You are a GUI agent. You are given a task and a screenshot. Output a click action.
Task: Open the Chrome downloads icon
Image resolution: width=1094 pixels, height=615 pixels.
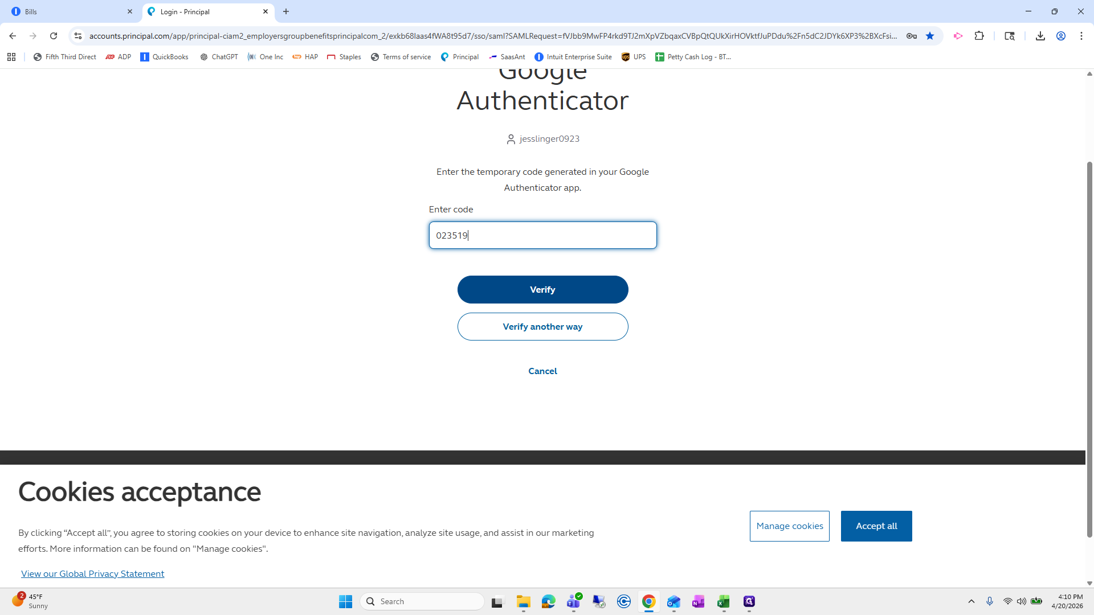point(1040,36)
